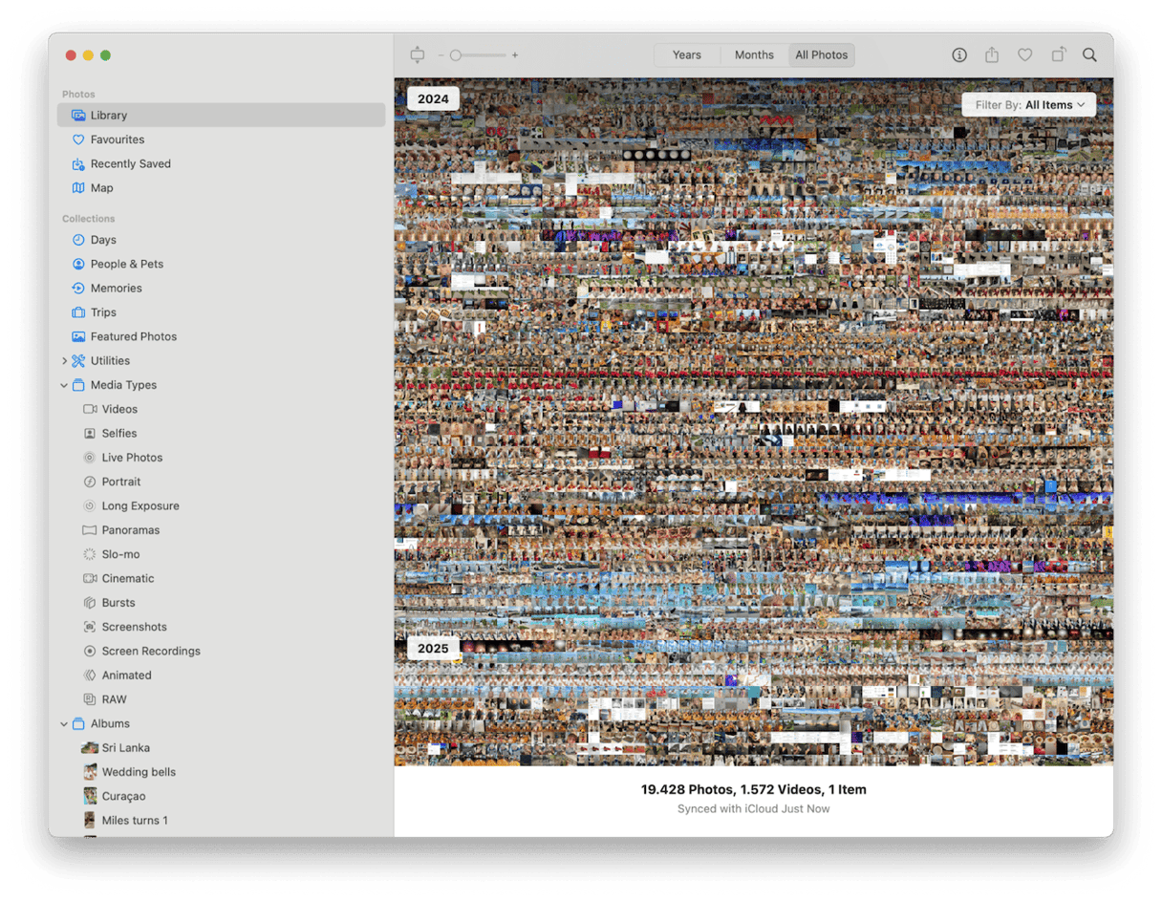Open the Filter By dropdown

(1029, 105)
